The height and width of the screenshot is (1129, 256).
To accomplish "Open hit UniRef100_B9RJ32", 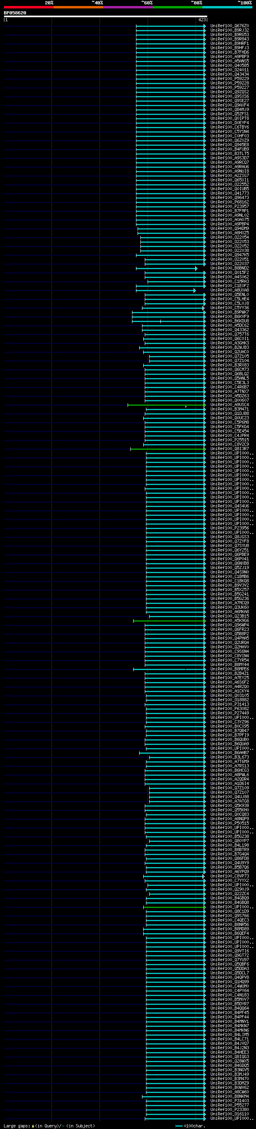I will coord(229,30).
